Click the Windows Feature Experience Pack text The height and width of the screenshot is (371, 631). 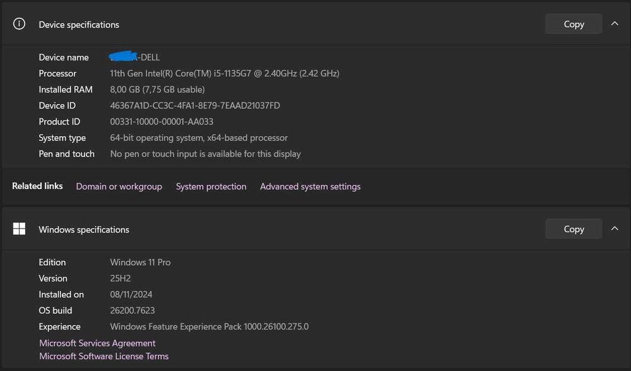coord(209,327)
